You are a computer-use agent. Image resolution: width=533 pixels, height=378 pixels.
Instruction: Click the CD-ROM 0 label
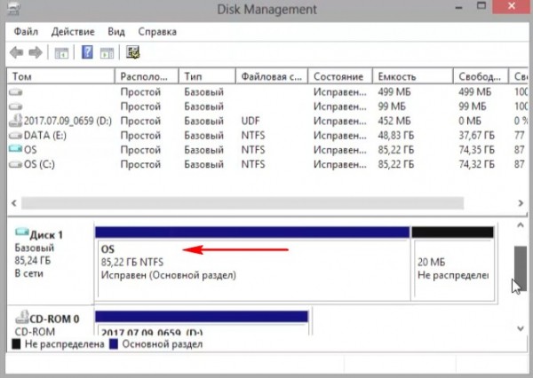[x=54, y=319]
